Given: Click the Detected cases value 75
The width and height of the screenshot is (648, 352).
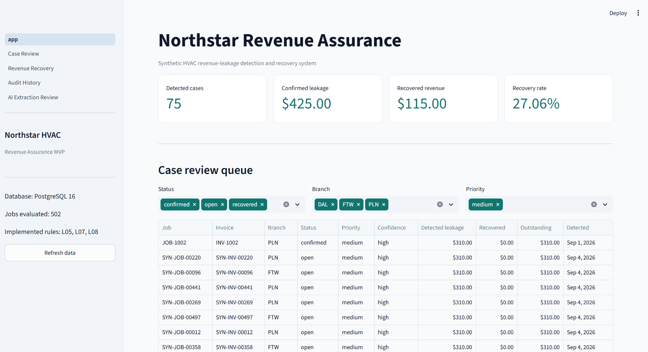Looking at the screenshot, I should point(174,104).
